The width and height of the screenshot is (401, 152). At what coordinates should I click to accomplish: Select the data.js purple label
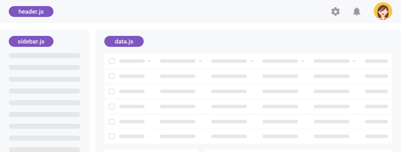pos(124,42)
